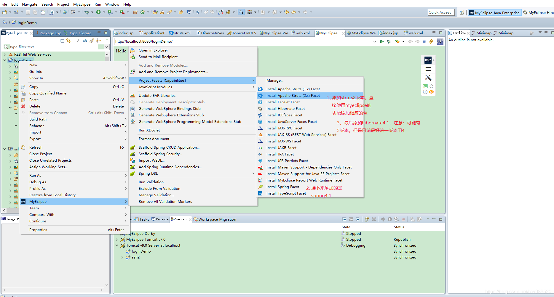Click the new server icon in Servers toolbar
Screen dimensions: 554x297
click(367, 219)
